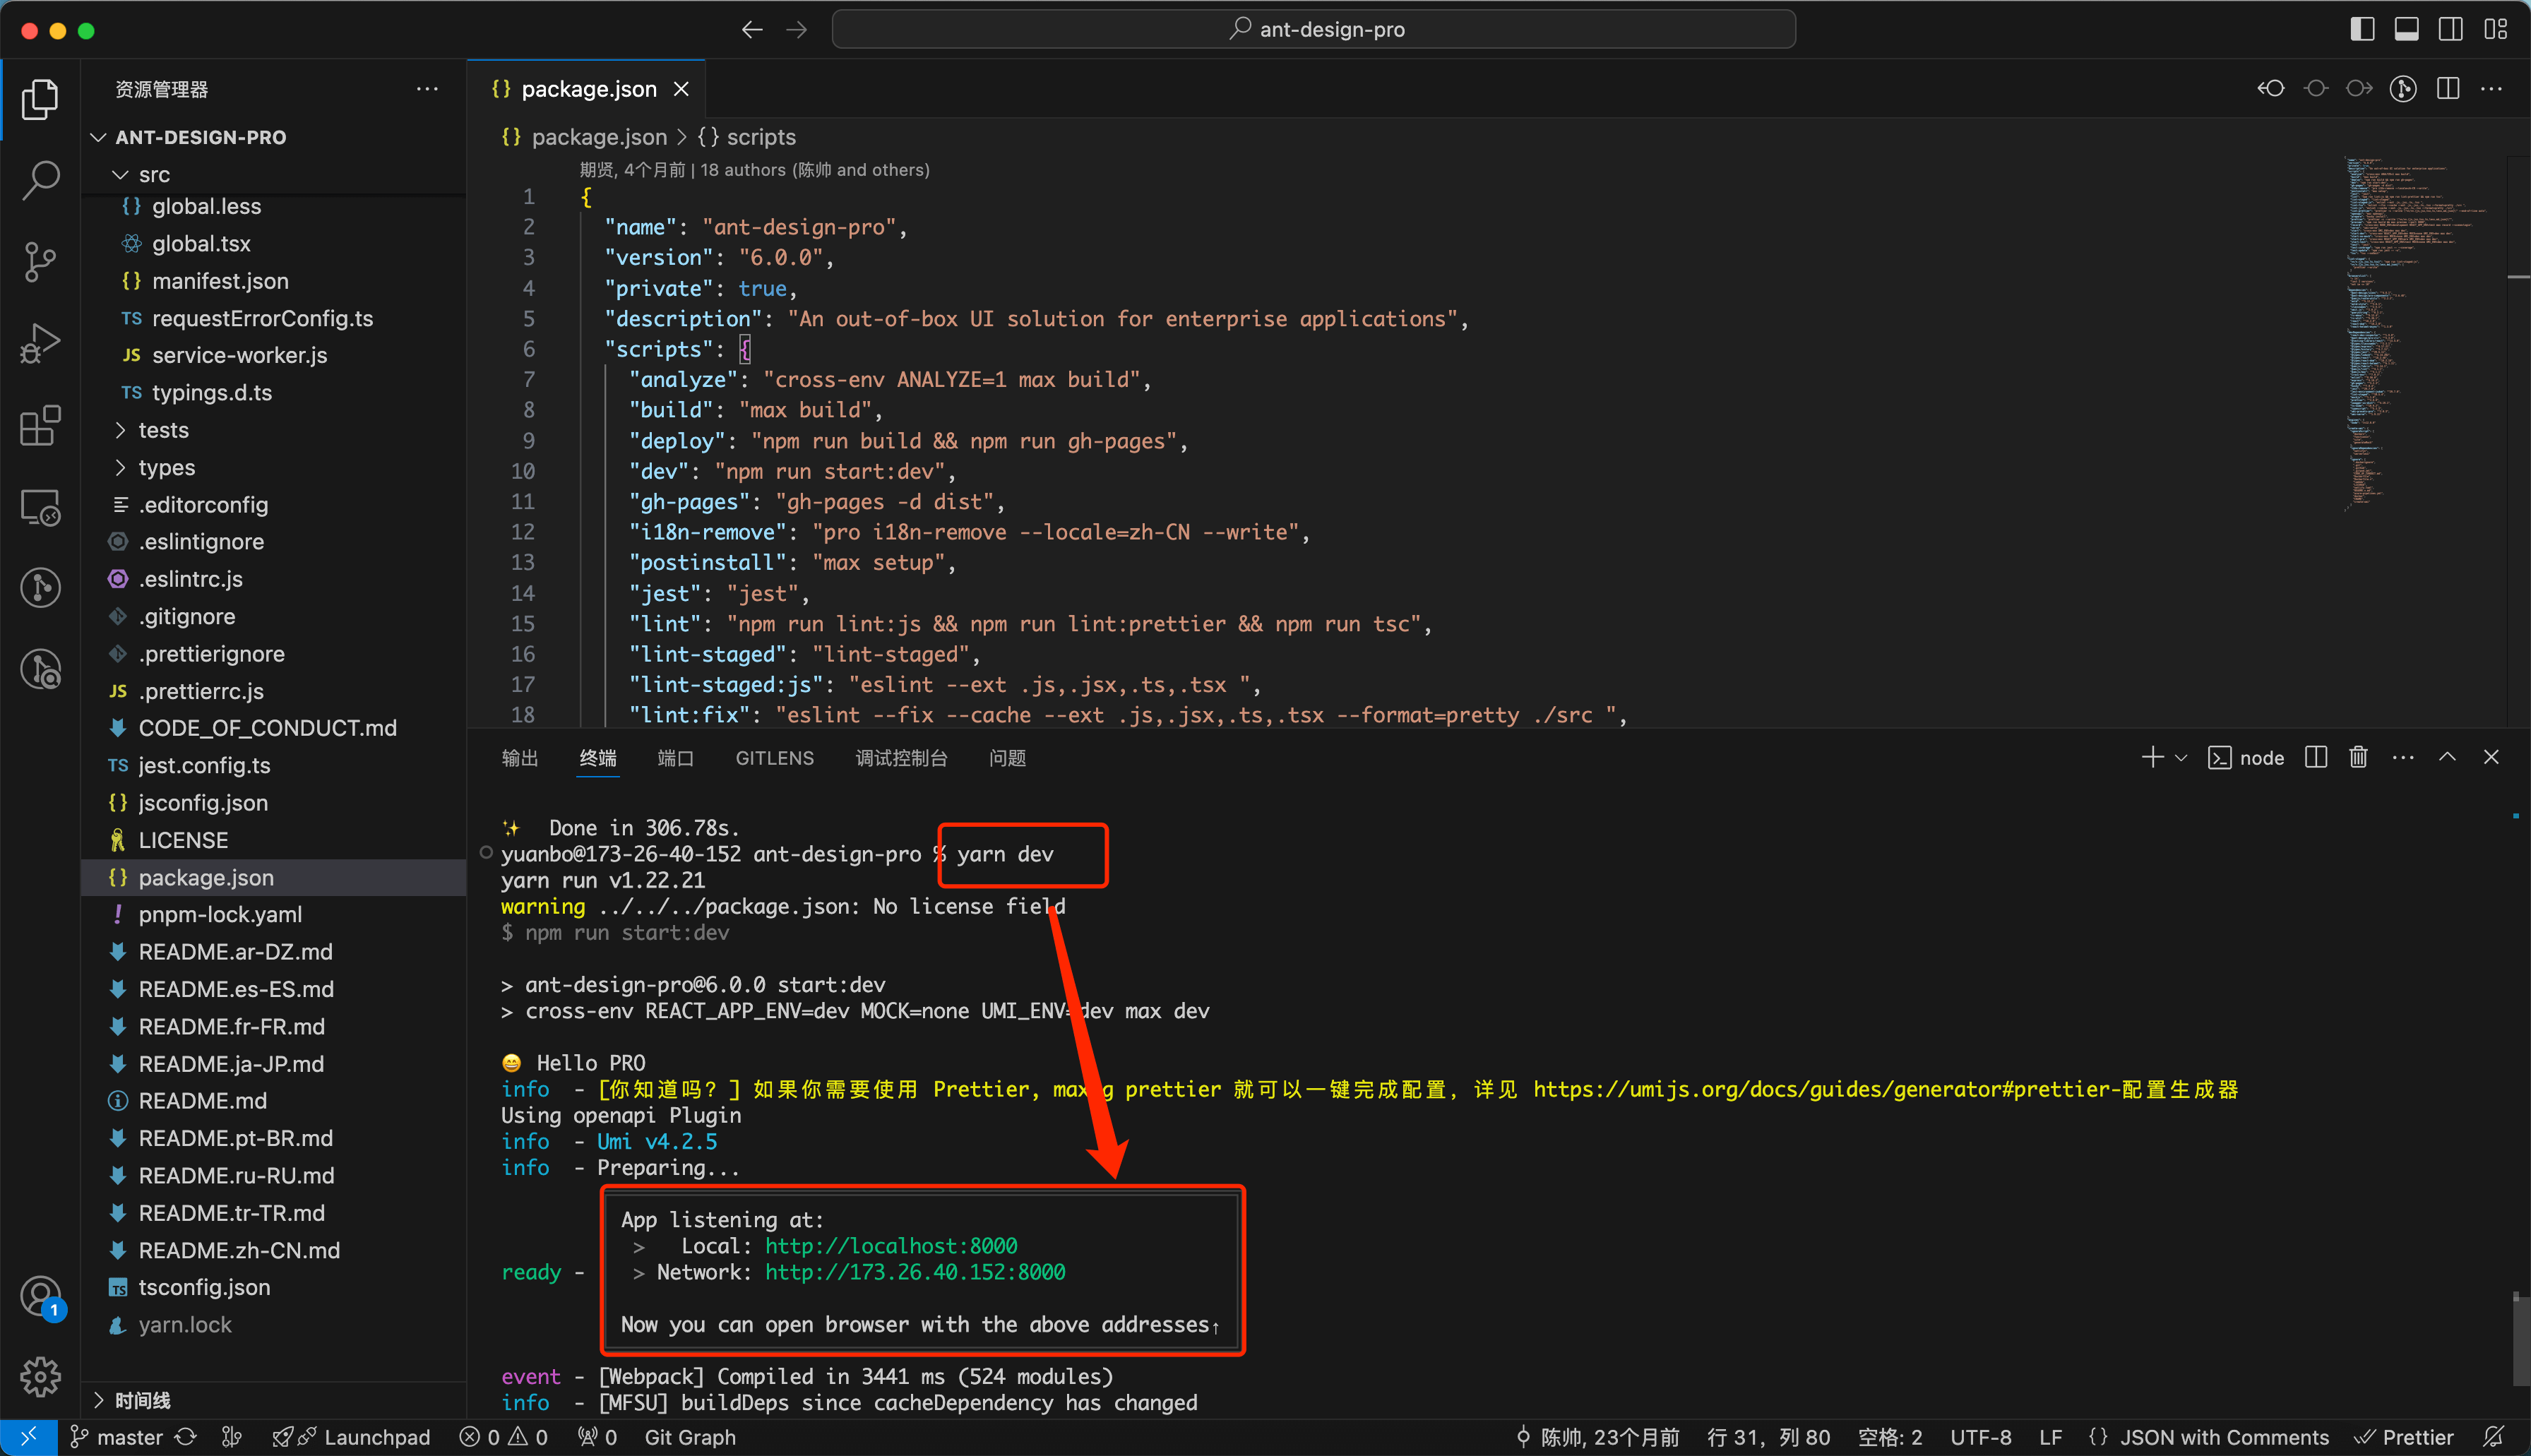
Task: Switch to the GITLENS panel tab
Action: (x=774, y=758)
